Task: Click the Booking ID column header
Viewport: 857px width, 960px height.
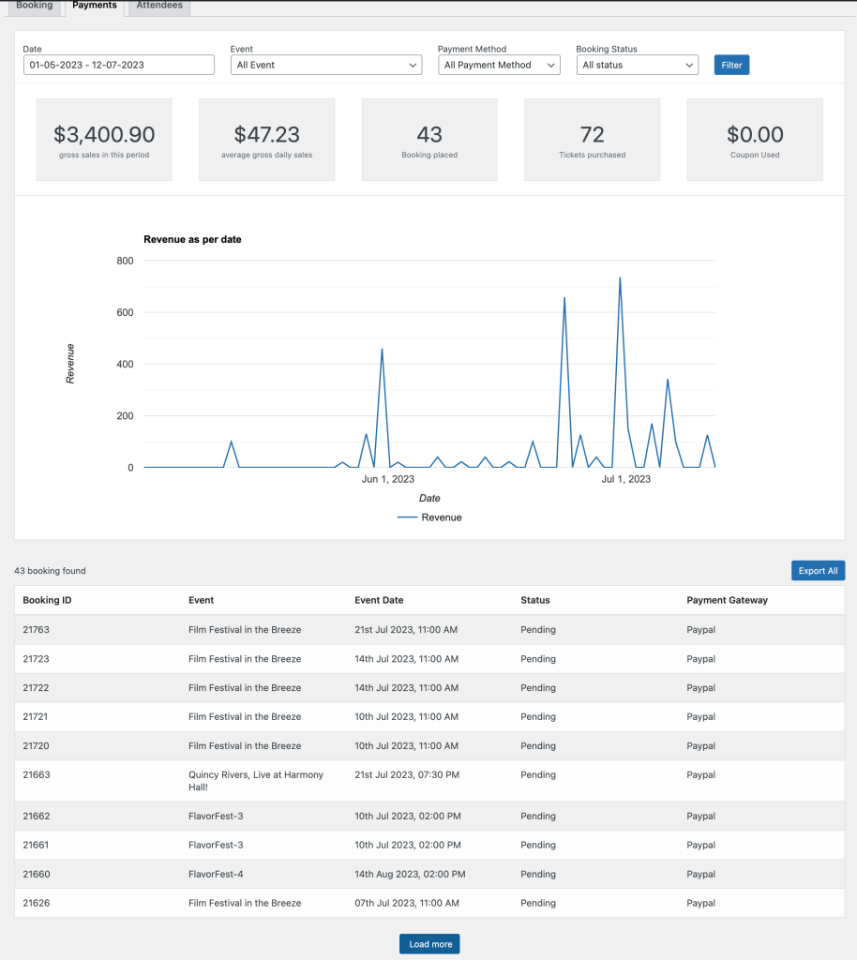Action: tap(47, 600)
